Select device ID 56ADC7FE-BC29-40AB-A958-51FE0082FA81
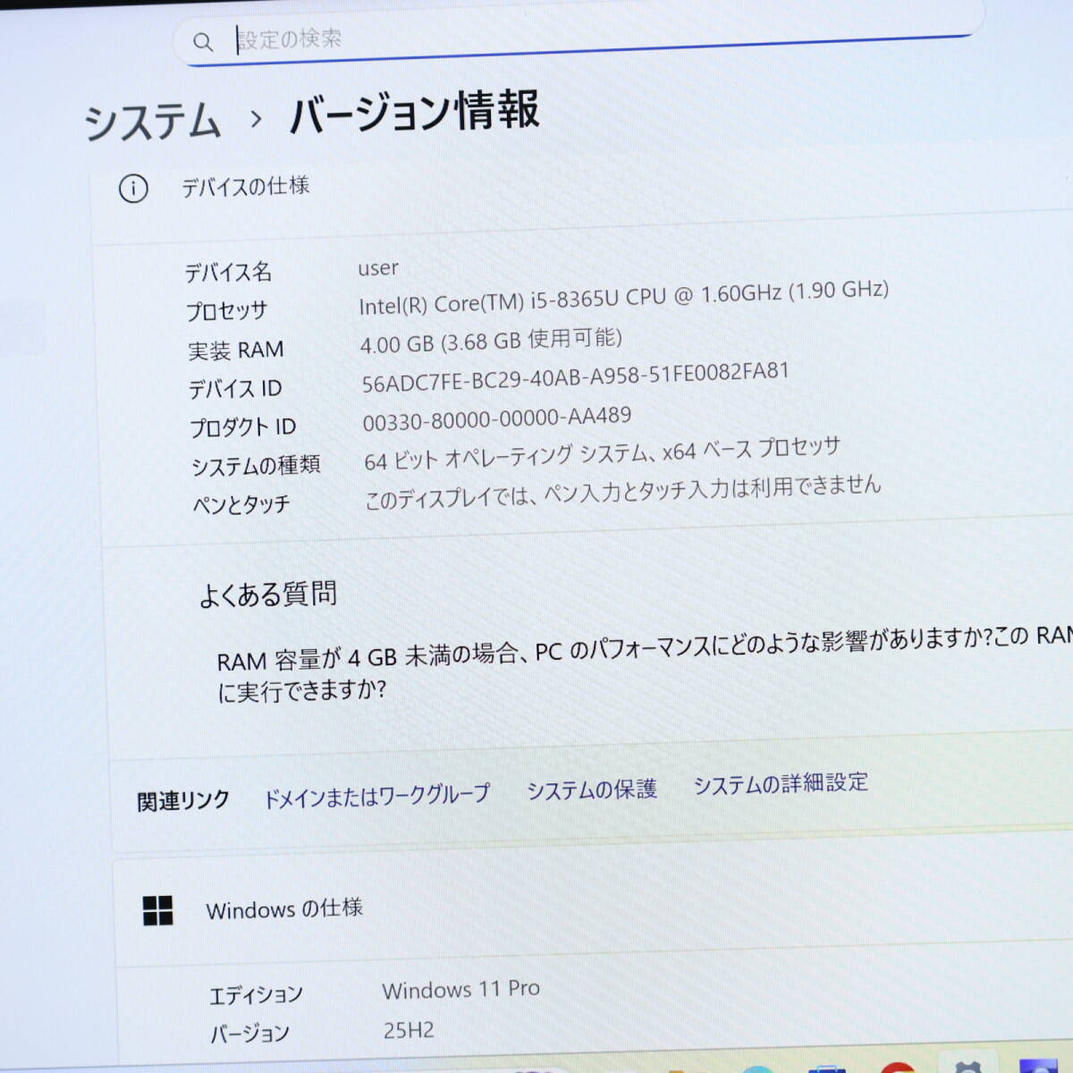The height and width of the screenshot is (1073, 1073). (575, 377)
